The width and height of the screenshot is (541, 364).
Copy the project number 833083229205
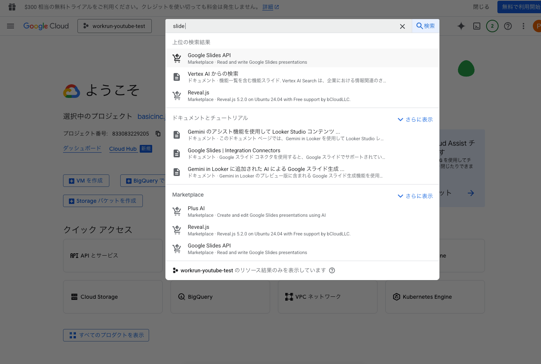(x=158, y=134)
